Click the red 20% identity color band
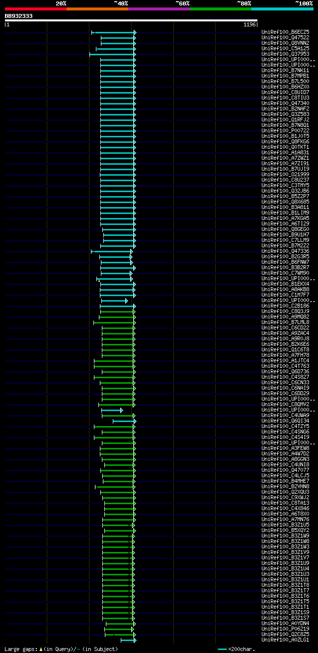Screen dimensions: 318x653 tap(36, 9)
